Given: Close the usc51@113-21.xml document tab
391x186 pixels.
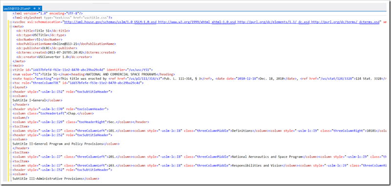Looking at the screenshot, I should pos(39,8).
